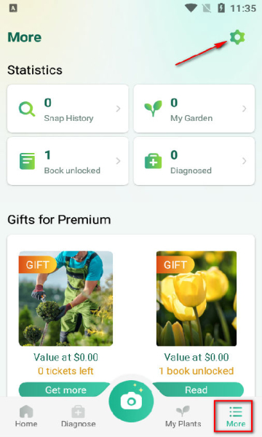Open settings via the gear icon
The width and height of the screenshot is (262, 437).
(237, 37)
